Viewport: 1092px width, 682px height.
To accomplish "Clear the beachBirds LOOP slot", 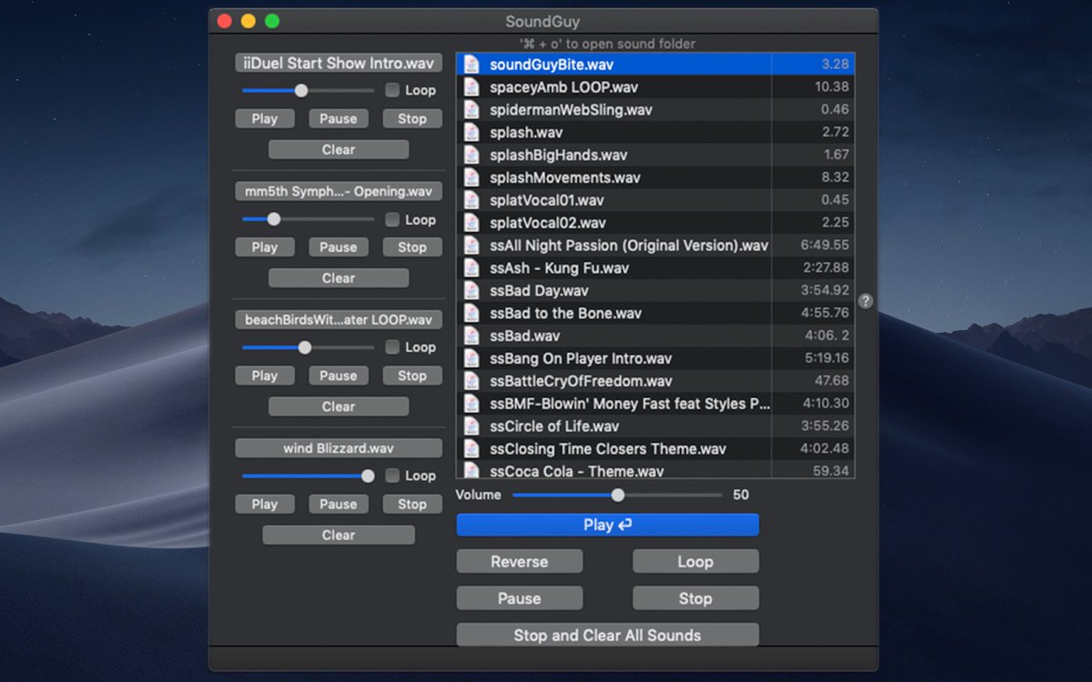I will pos(339,406).
